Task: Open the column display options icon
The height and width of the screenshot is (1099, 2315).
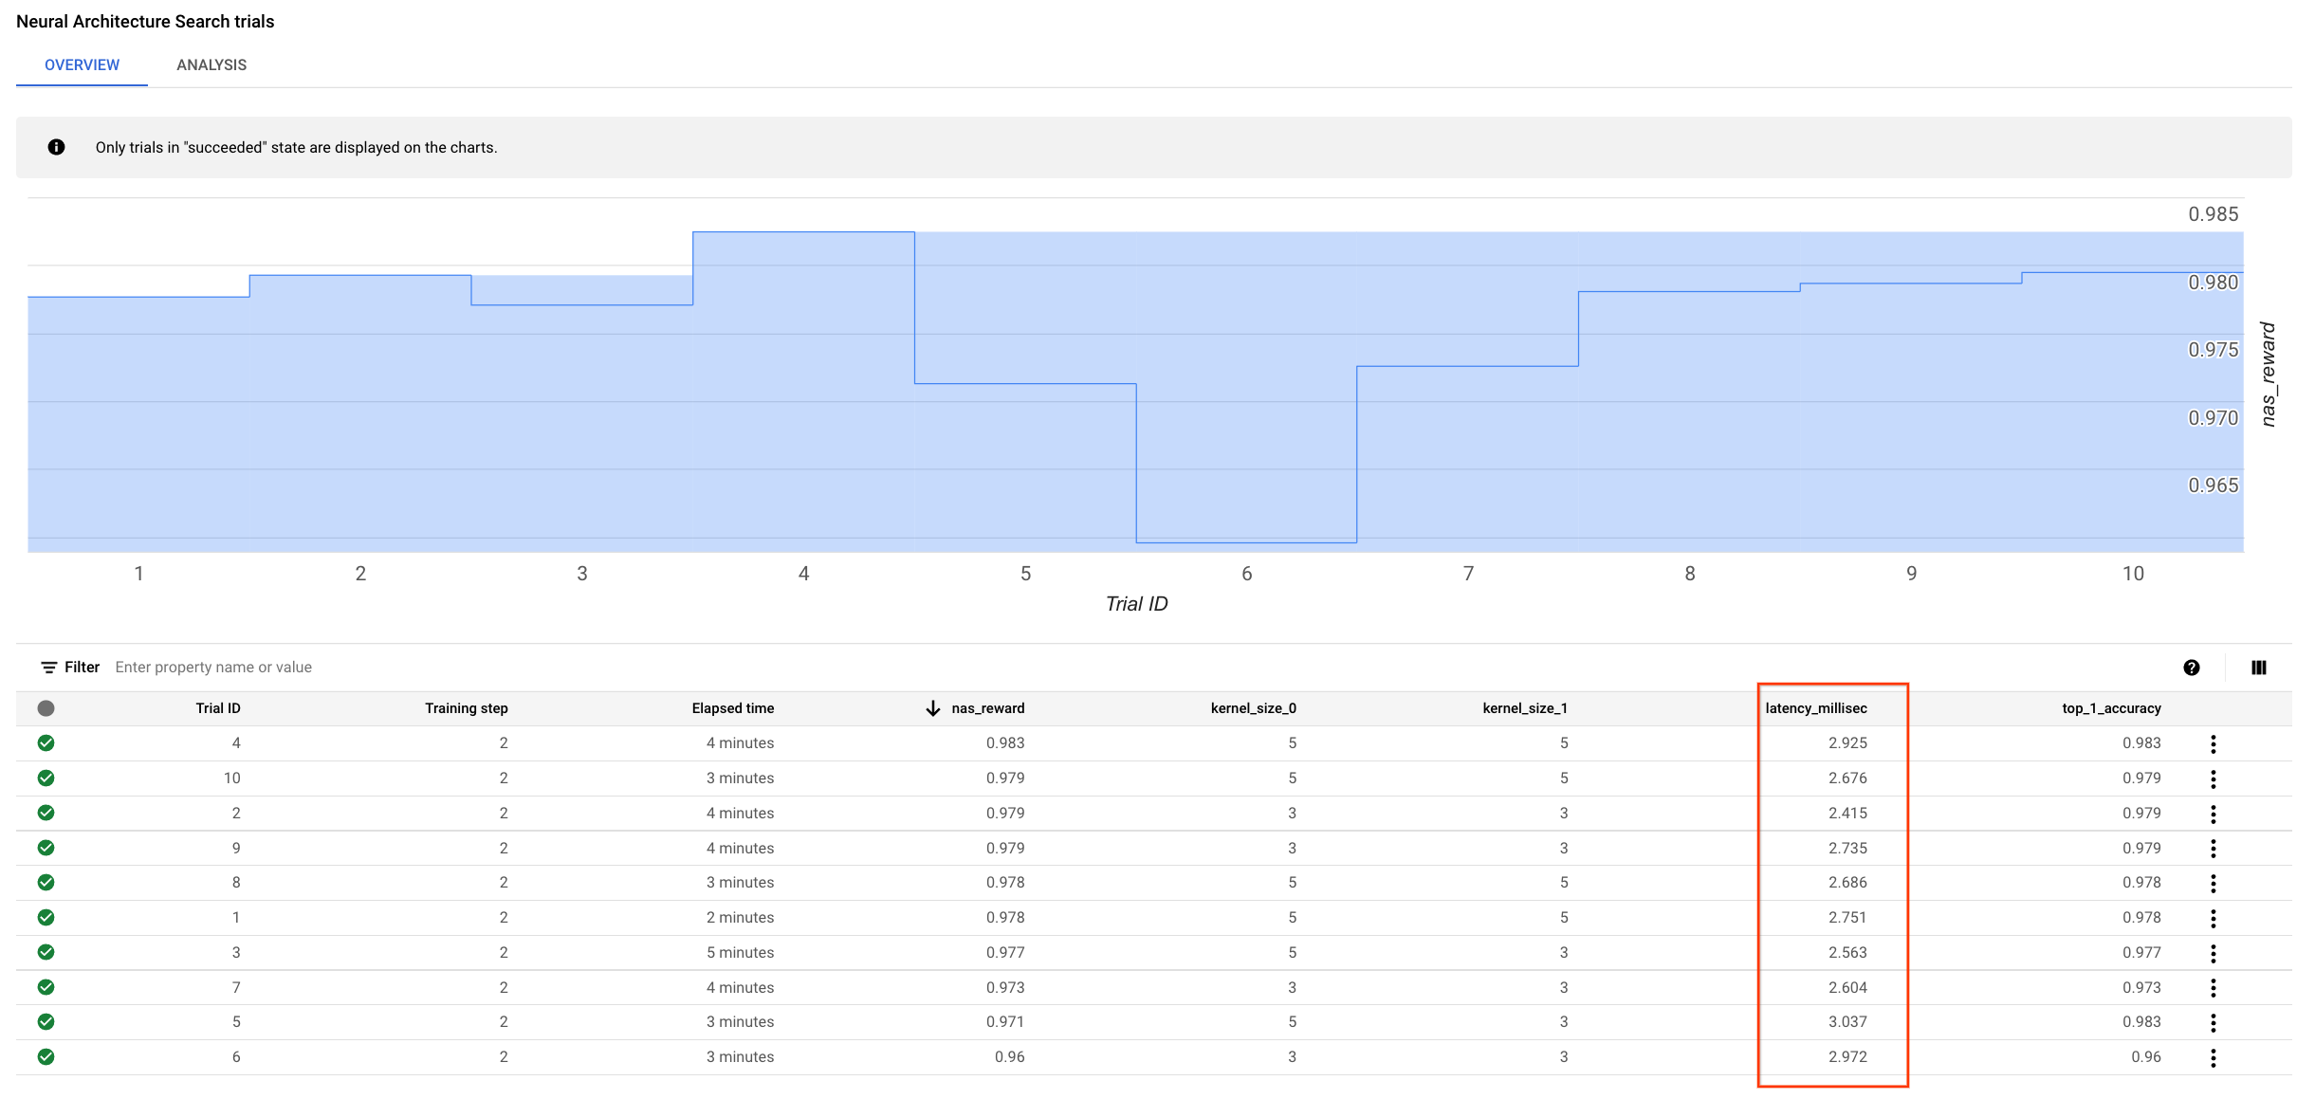Action: click(2259, 668)
